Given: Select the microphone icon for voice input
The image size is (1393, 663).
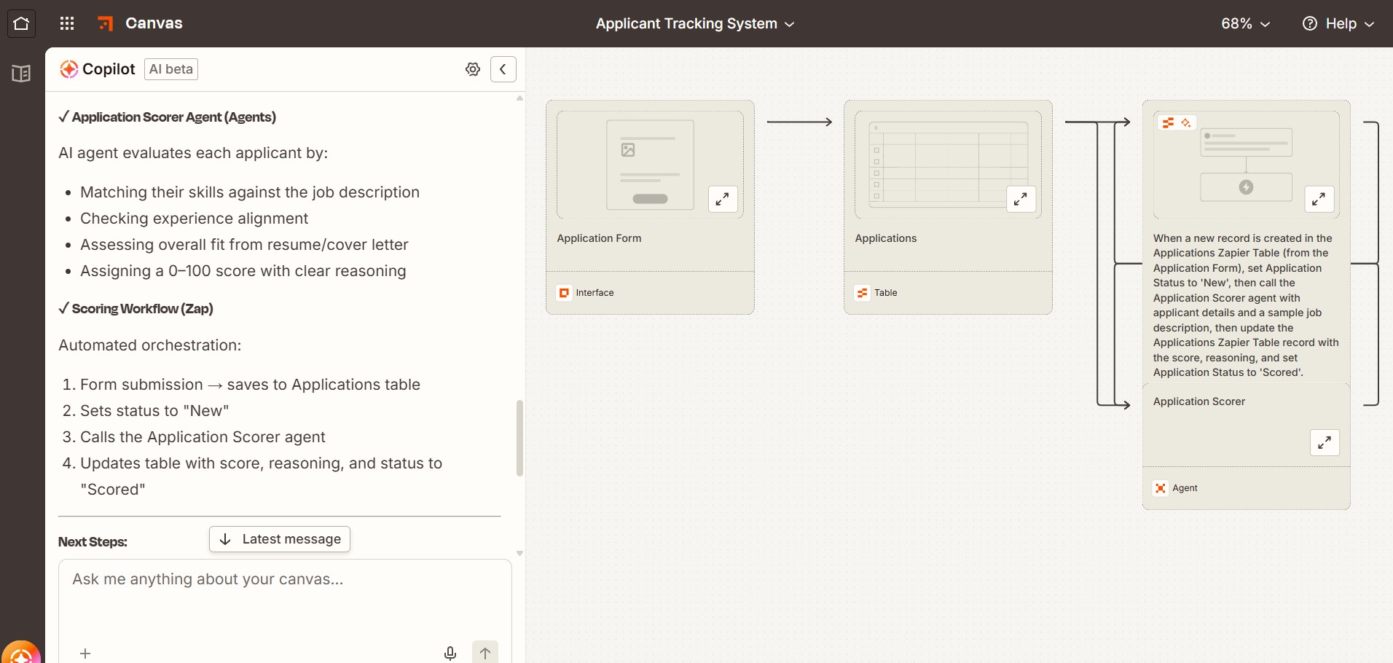Looking at the screenshot, I should (x=450, y=652).
